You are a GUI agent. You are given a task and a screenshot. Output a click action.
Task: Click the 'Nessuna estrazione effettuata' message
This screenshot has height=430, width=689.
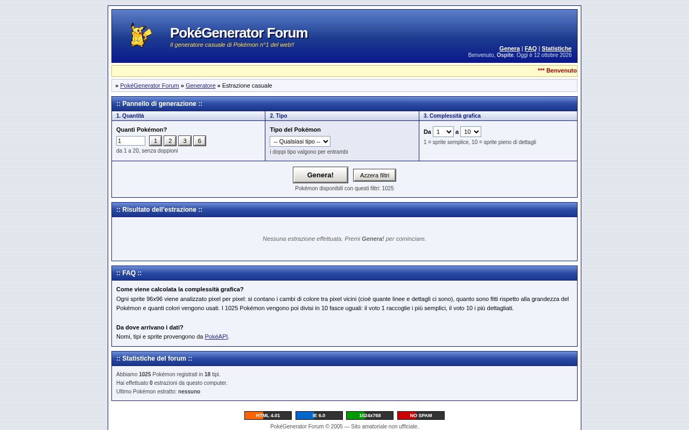click(x=344, y=239)
